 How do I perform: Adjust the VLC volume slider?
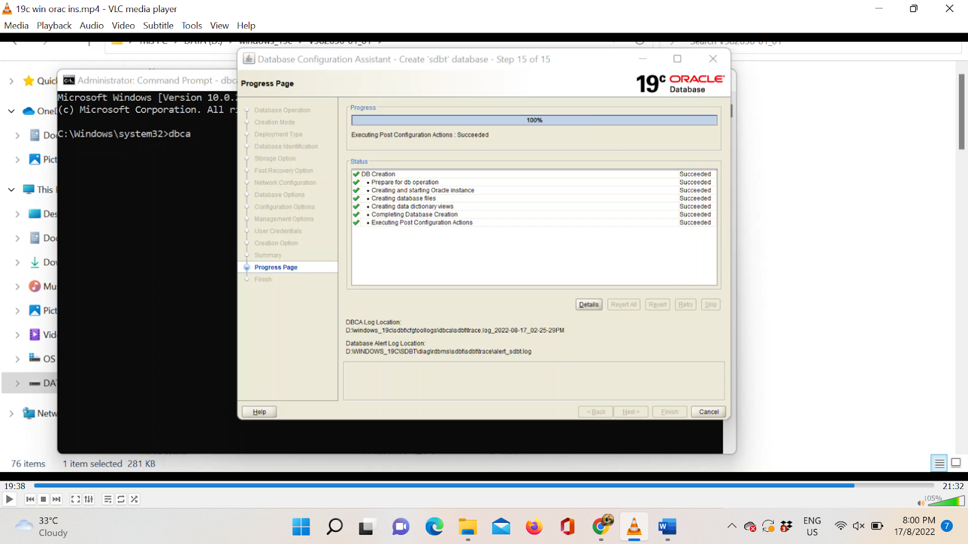[946, 501]
